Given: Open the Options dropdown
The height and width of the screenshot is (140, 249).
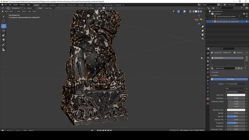Looking at the screenshot, I should click(x=201, y=8).
